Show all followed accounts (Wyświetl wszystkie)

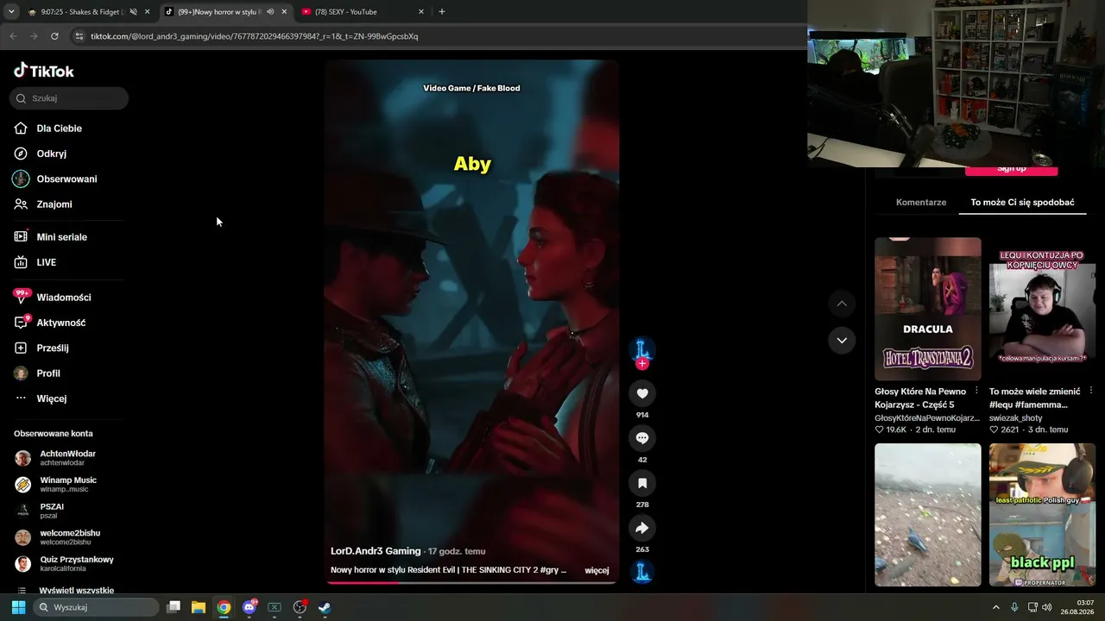pyautogui.click(x=76, y=591)
